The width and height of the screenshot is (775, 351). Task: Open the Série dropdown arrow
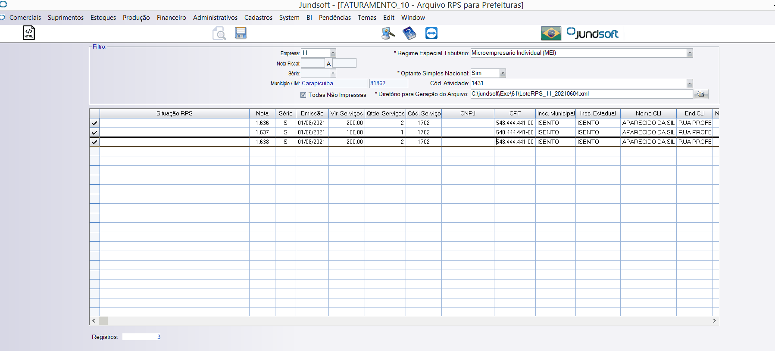point(333,74)
